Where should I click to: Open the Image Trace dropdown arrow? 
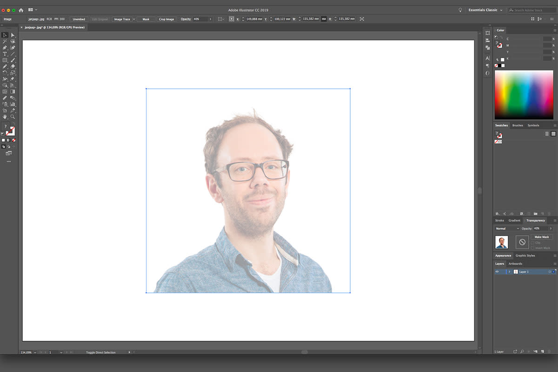(134, 19)
